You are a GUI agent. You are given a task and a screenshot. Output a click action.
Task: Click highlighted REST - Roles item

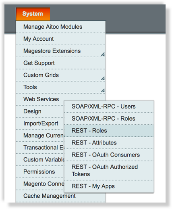click(109, 131)
